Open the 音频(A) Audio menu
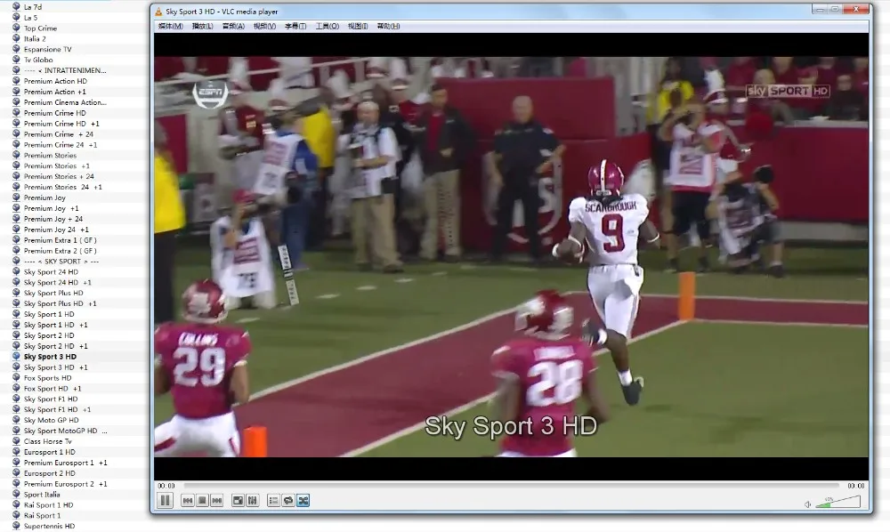890x532 pixels. (233, 26)
